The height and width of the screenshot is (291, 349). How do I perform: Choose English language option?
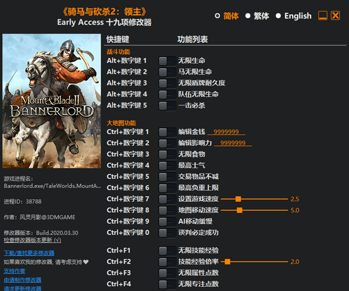279,16
